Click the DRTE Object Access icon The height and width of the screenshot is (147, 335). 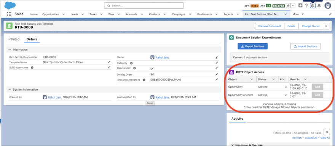click(x=231, y=72)
